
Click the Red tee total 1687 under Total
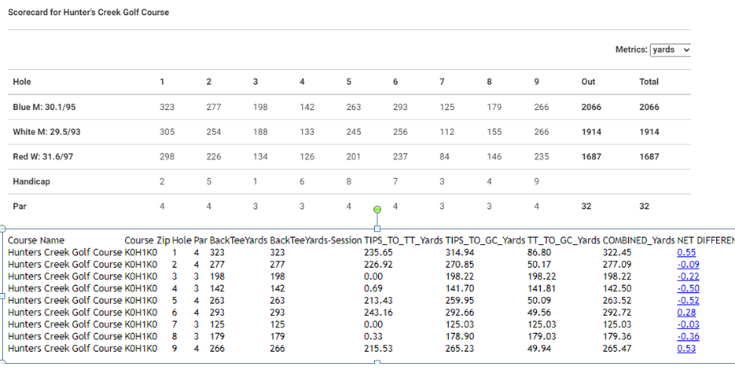coord(649,157)
